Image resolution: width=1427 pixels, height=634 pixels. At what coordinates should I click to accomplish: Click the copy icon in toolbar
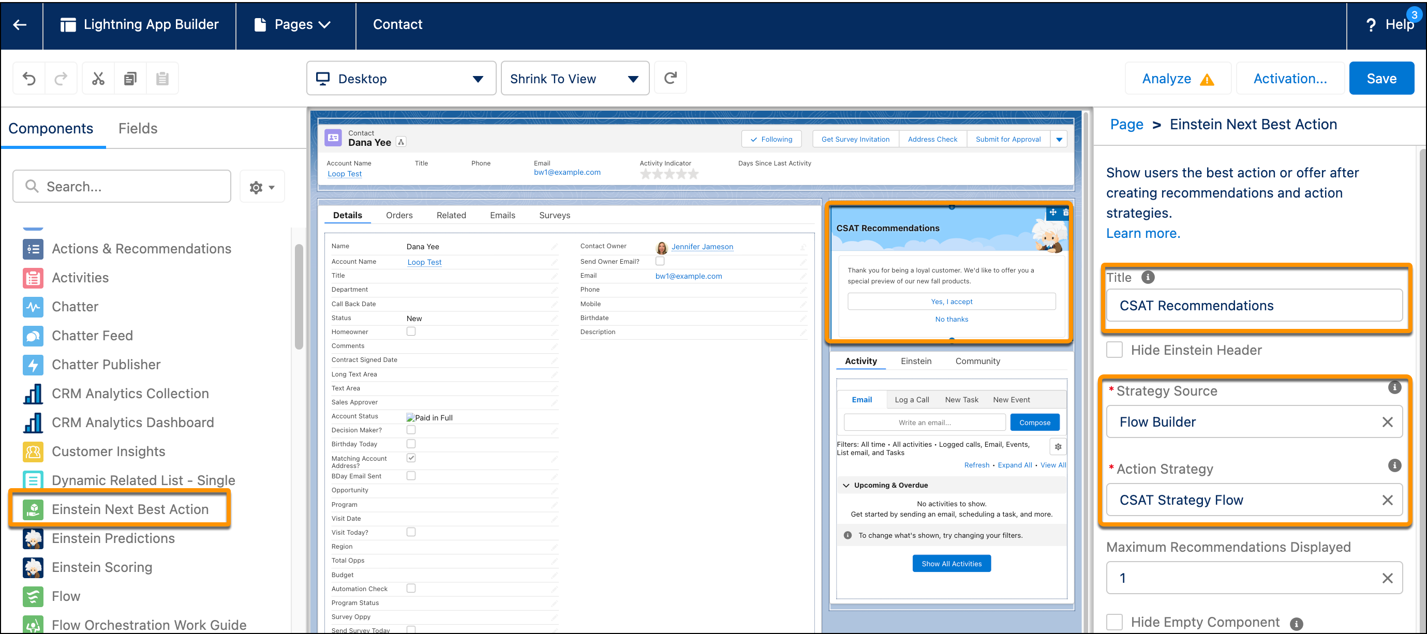point(130,79)
